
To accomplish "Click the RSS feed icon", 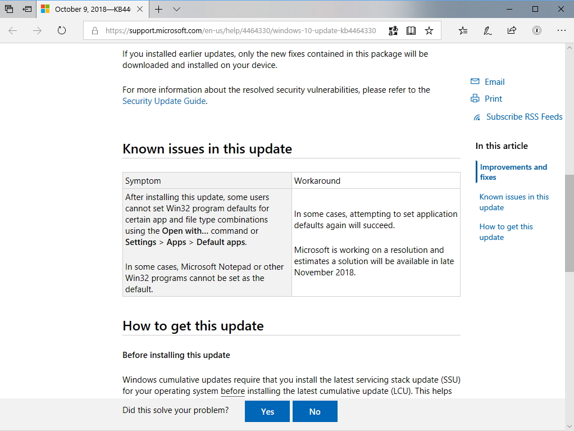I will pos(477,117).
